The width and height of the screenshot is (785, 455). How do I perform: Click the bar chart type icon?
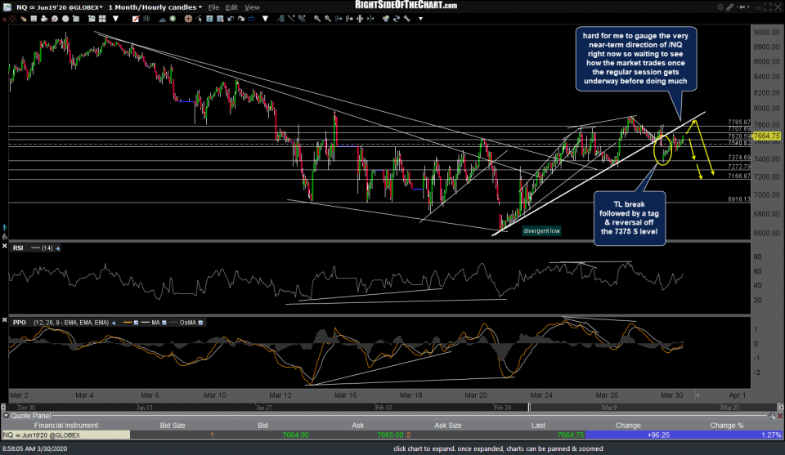[x=146, y=19]
